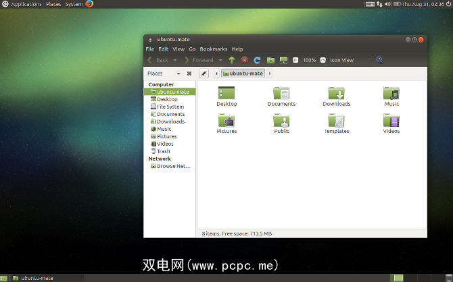Screen dimensions: 453x282
Task: Select Pictures in the sidebar
Action: tap(170, 136)
